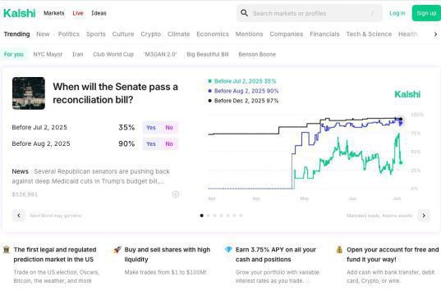Focus the Search markets or profiles field
441x295 pixels.
[310, 13]
